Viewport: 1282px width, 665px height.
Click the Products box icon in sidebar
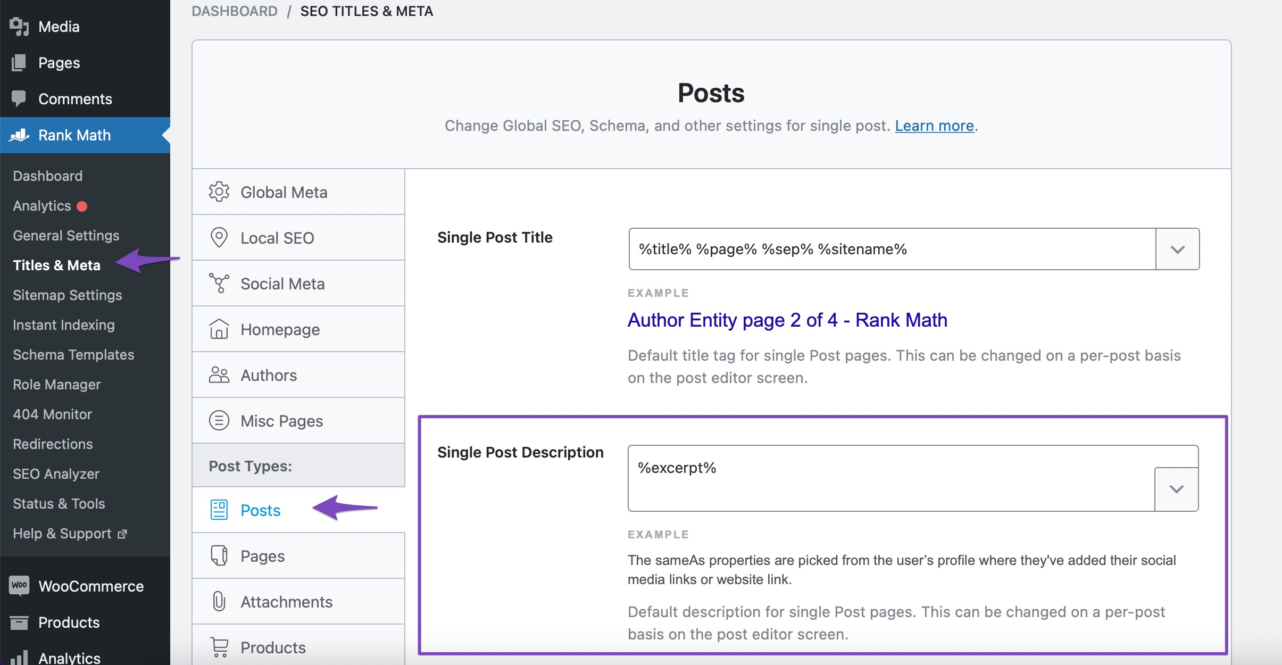(19, 622)
